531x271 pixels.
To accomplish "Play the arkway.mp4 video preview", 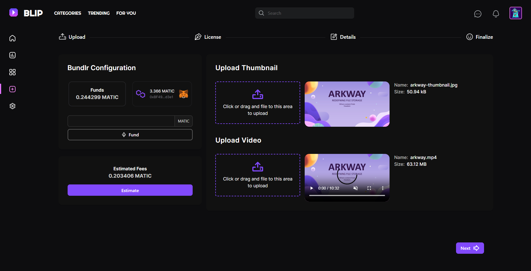I will [311, 188].
